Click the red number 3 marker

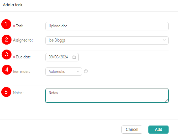[x=6, y=54]
